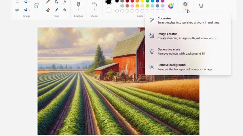Pick the white palette swatch in second row

[117, 6]
